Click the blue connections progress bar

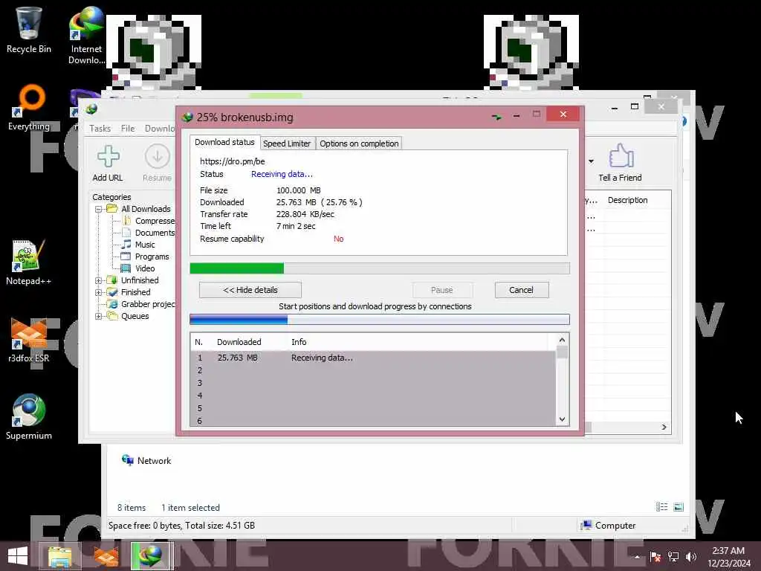point(380,319)
